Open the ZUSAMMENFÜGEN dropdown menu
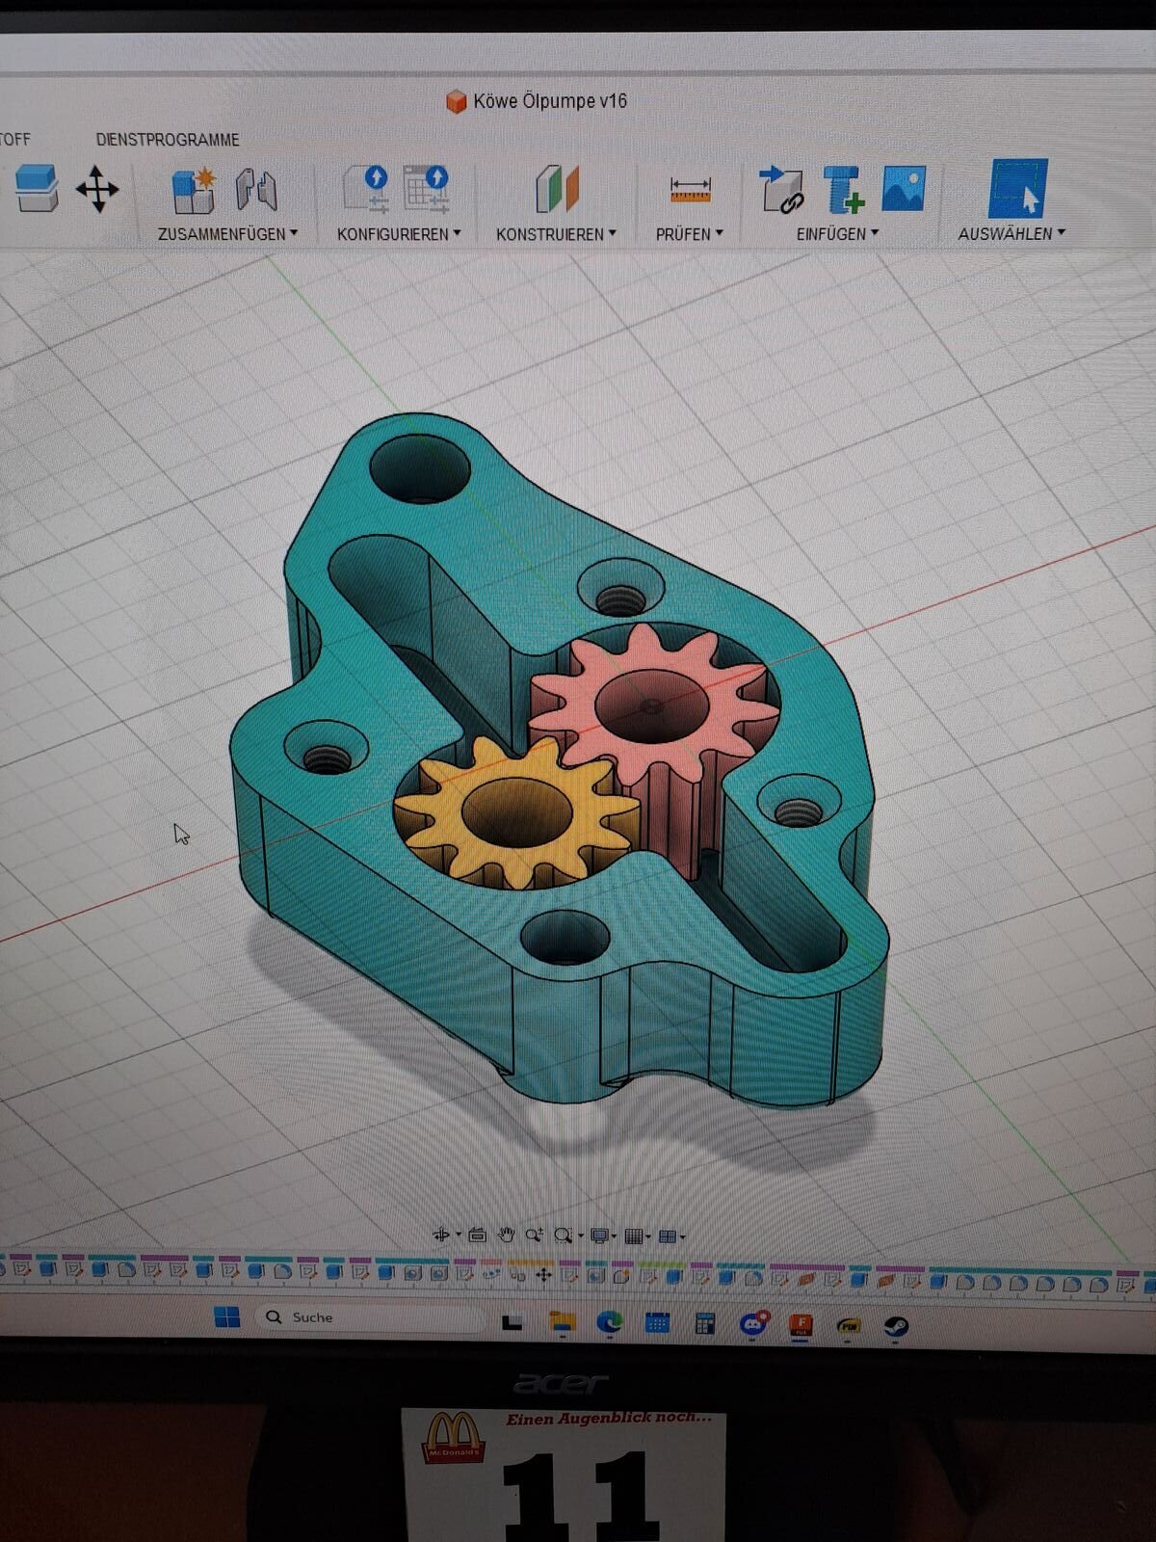Viewport: 1156px width, 1542px height. pos(227,234)
